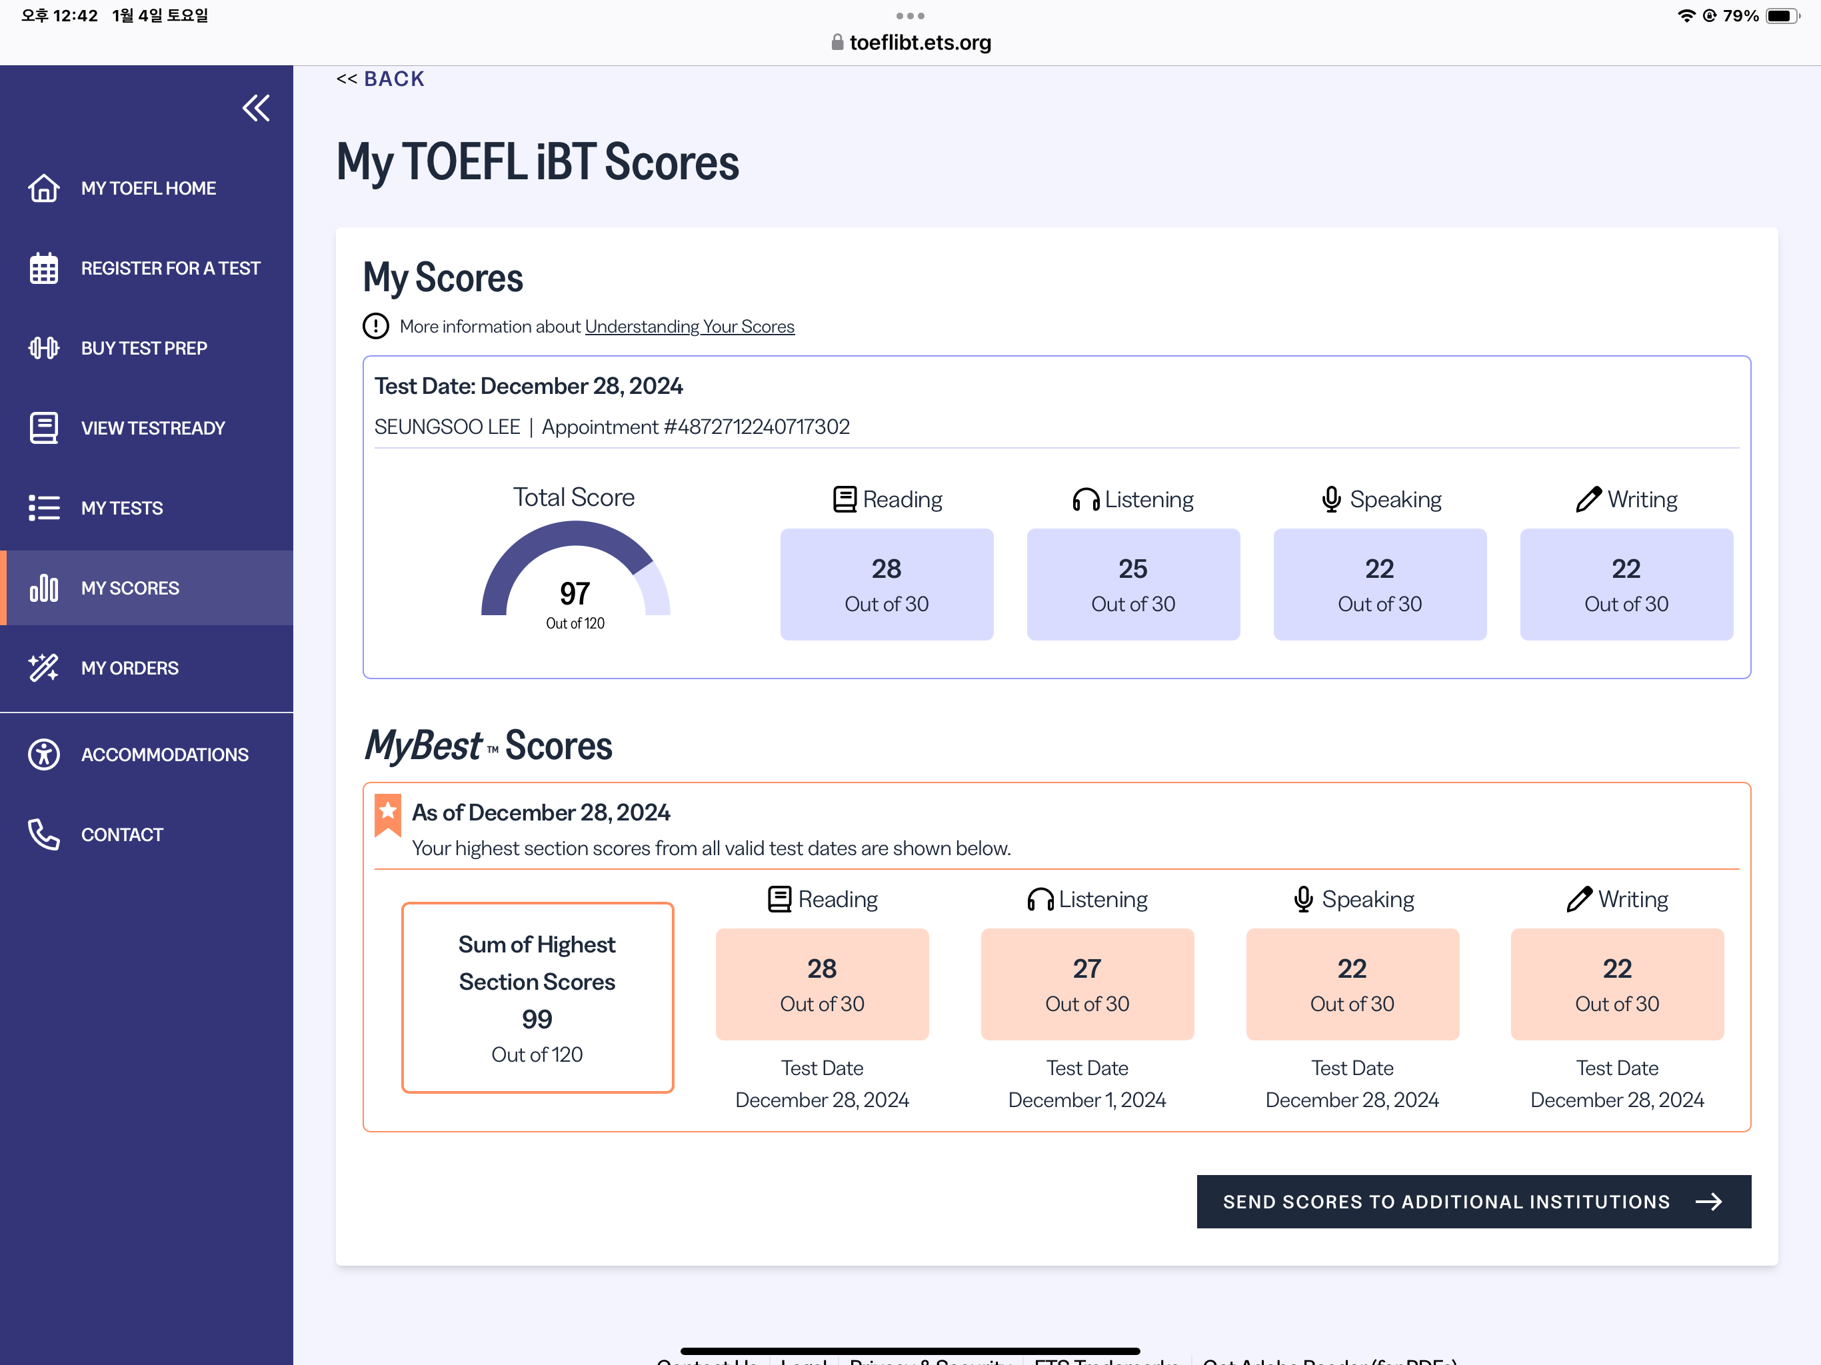Click Send Scores to Additional Institutions button
Screen dimensions: 1821x1365
(x=1474, y=1201)
